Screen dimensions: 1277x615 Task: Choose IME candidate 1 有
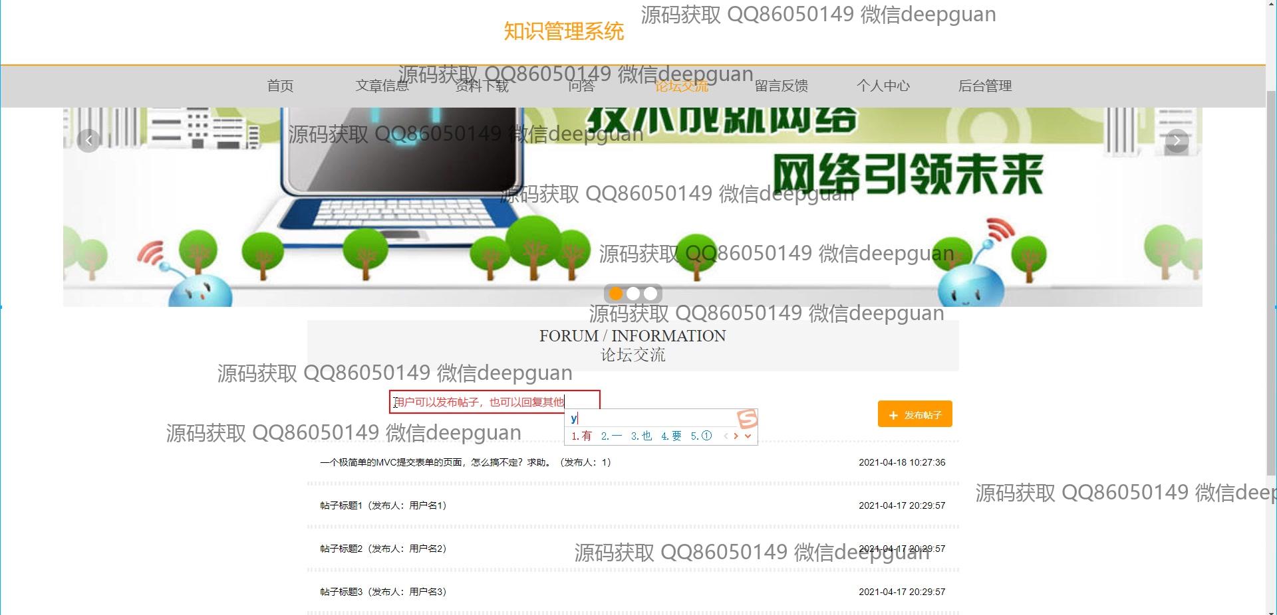pyautogui.click(x=581, y=436)
